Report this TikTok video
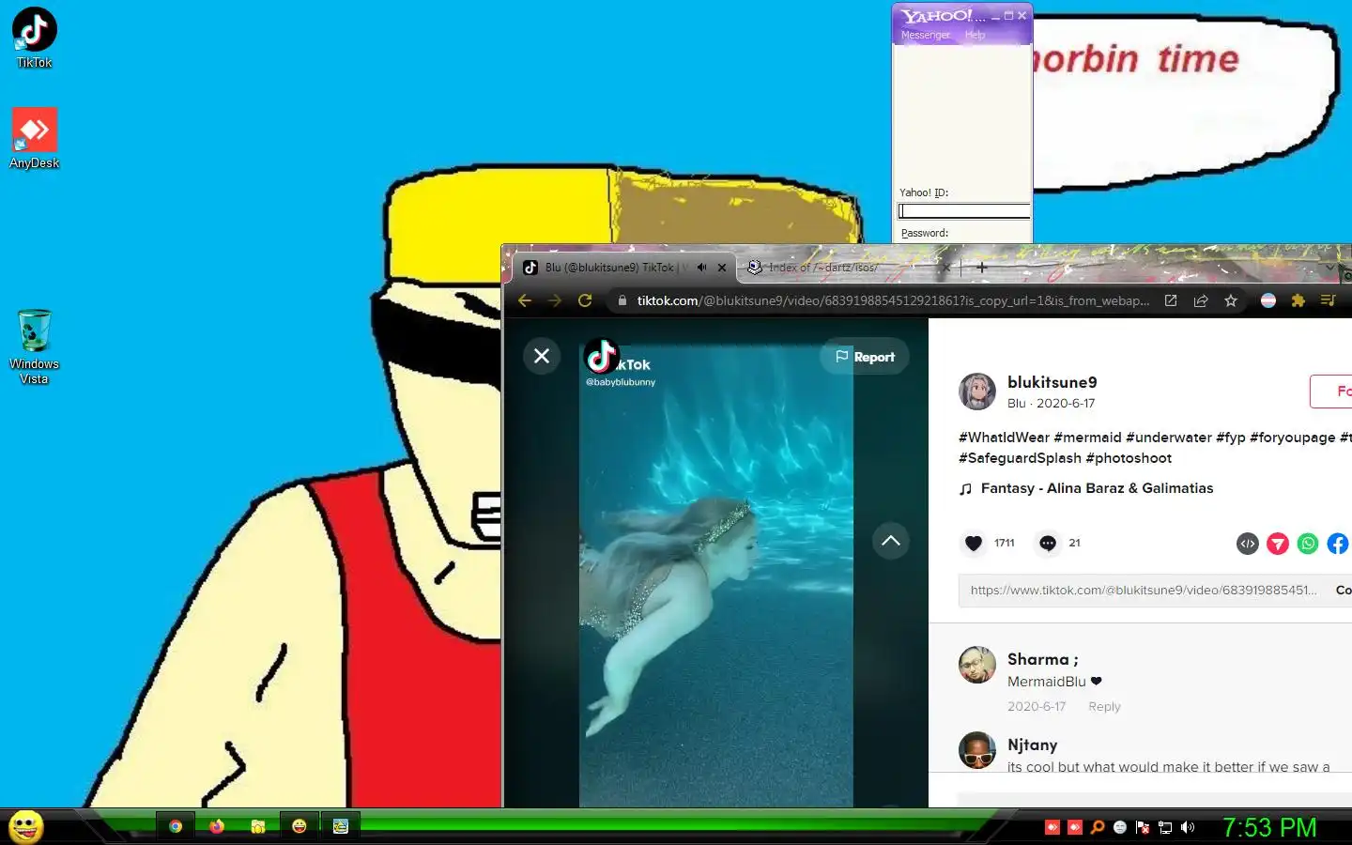 tap(865, 357)
